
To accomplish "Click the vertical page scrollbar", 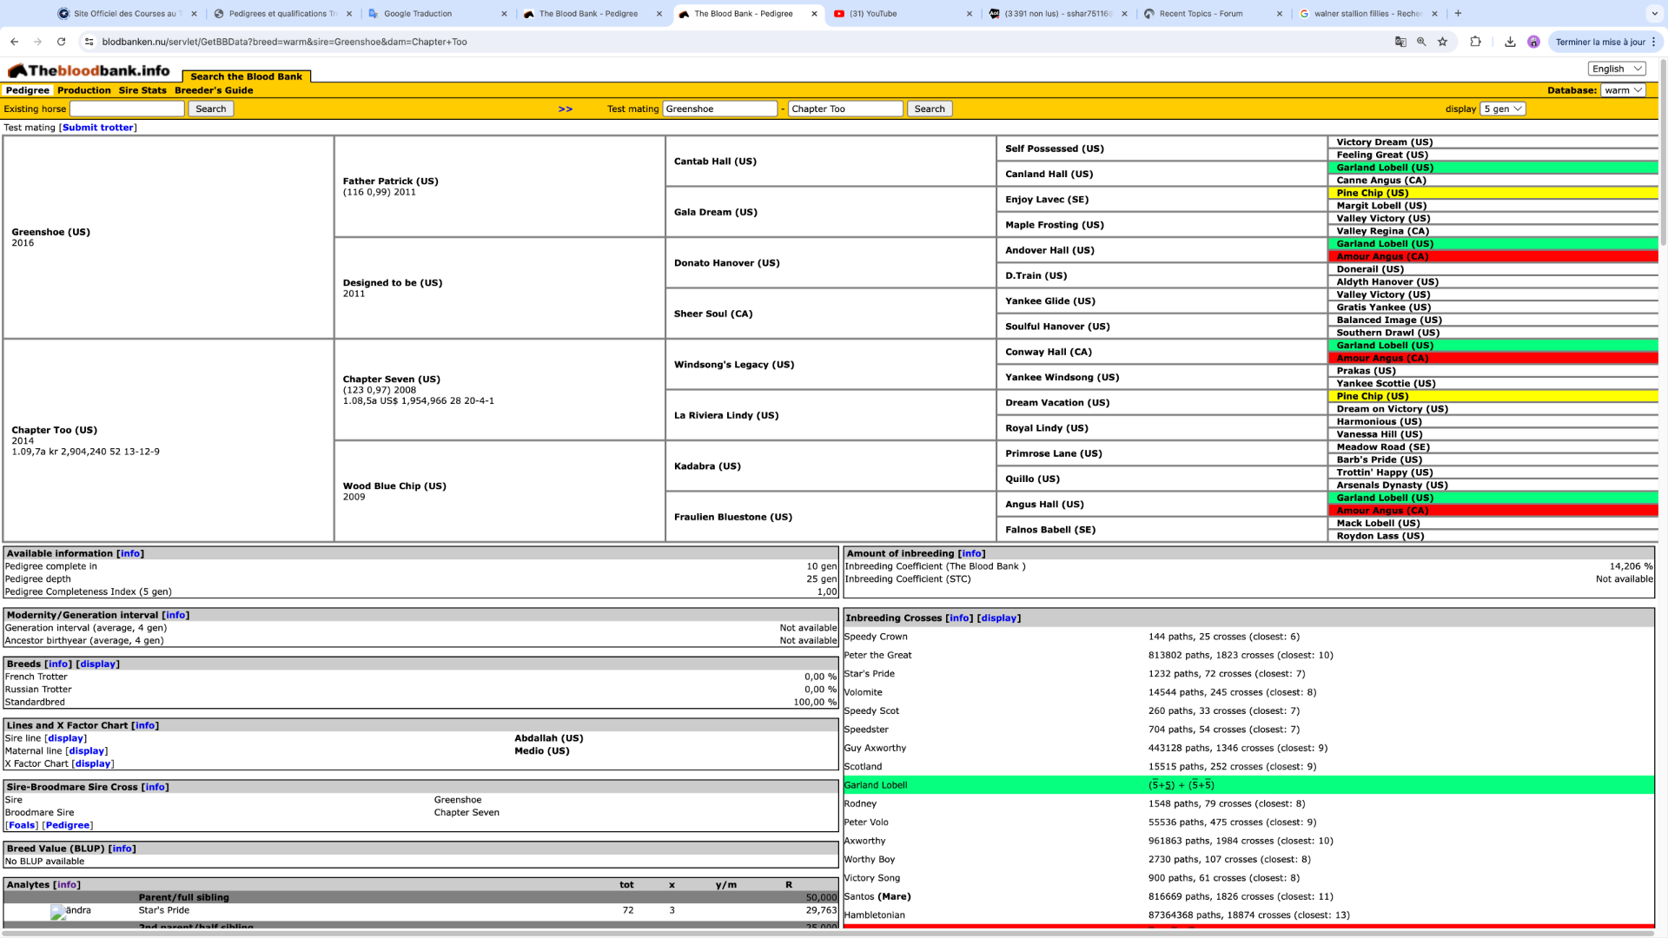I will click(1663, 152).
